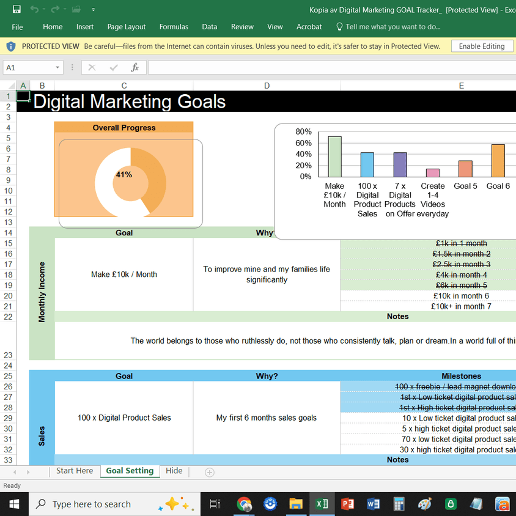
Task: Click the Save icon in title bar
Action: point(17,9)
